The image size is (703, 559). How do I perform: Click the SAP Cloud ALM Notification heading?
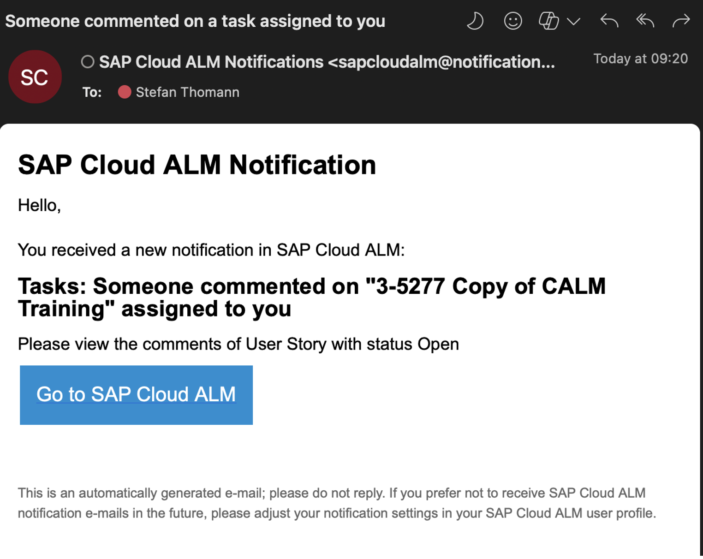coord(197,165)
